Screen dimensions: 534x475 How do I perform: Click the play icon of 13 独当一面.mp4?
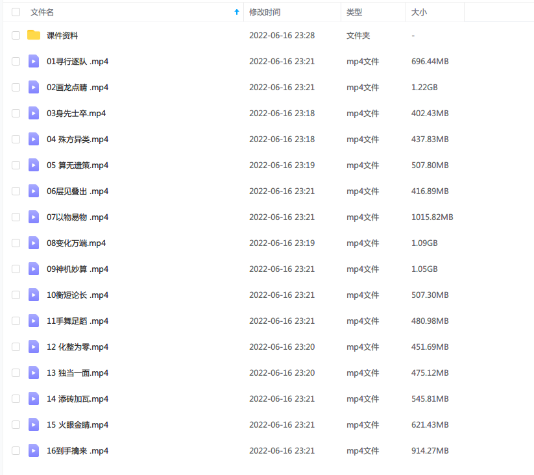click(33, 372)
